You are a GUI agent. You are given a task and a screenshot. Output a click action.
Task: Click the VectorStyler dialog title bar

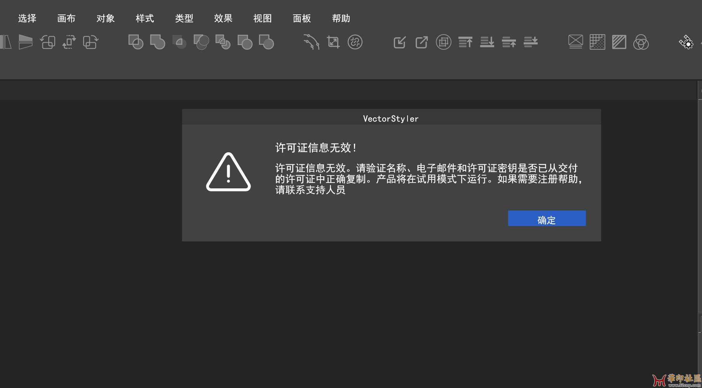[391, 117]
